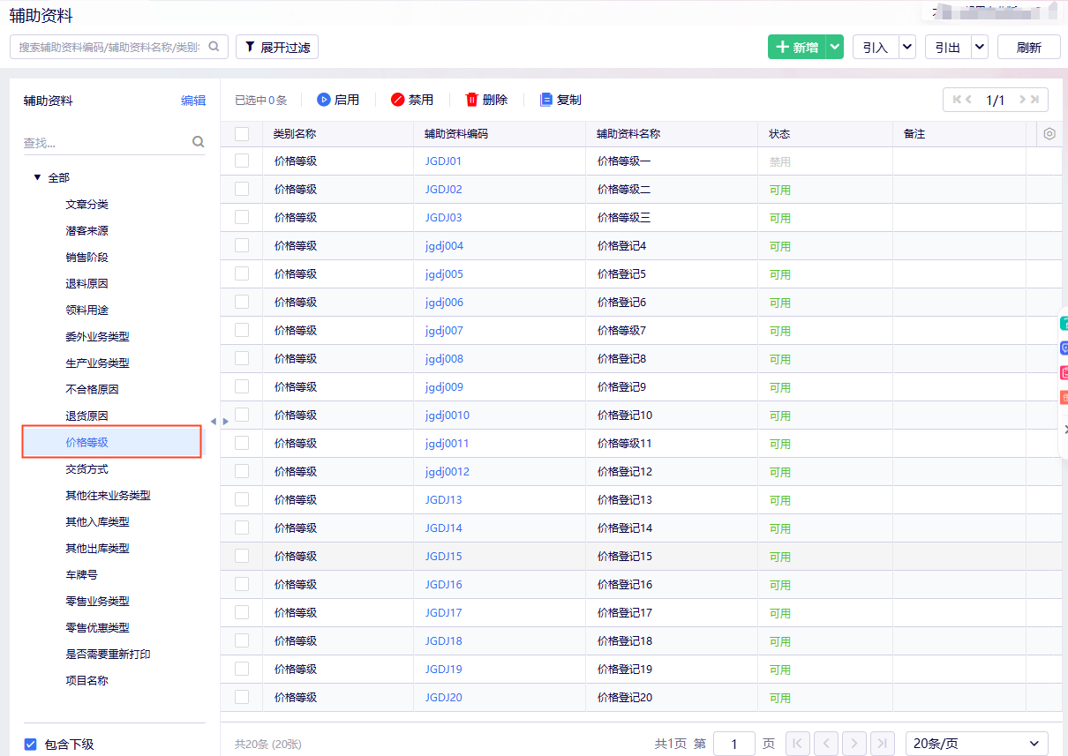1068x756 pixels.
Task: Select 潜客来源 in the category tree
Action: point(86,230)
